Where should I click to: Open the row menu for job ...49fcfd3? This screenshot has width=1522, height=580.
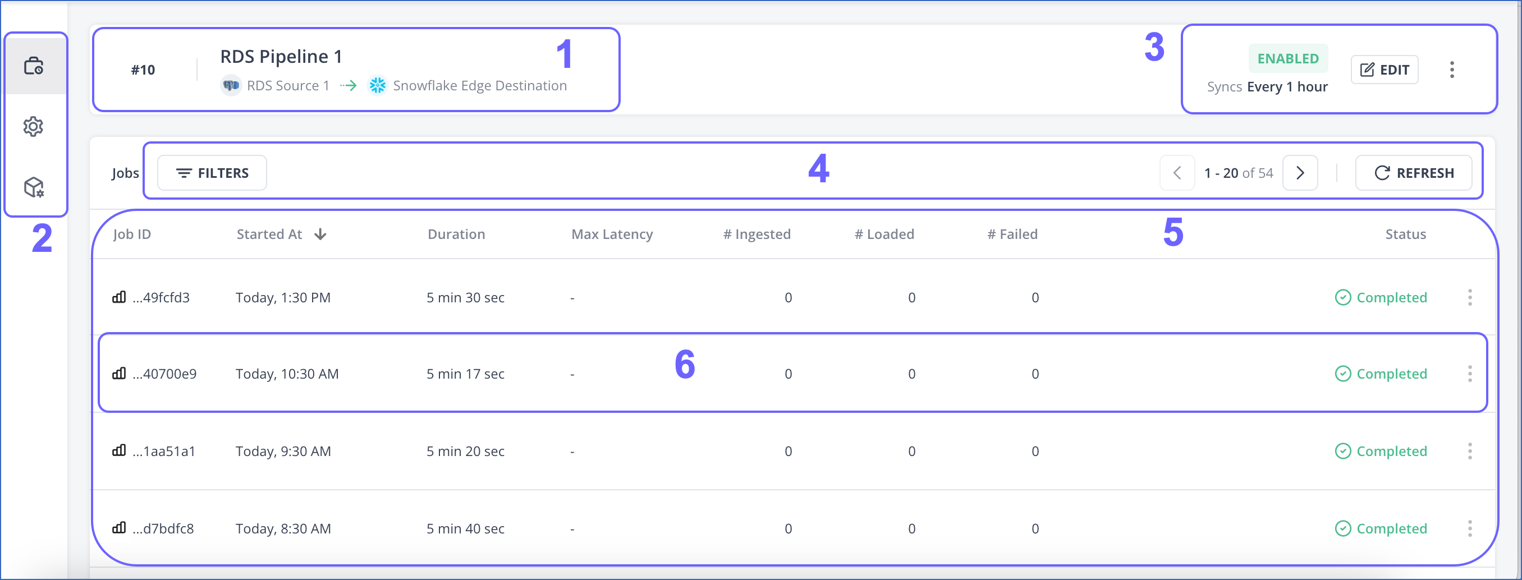[1469, 297]
